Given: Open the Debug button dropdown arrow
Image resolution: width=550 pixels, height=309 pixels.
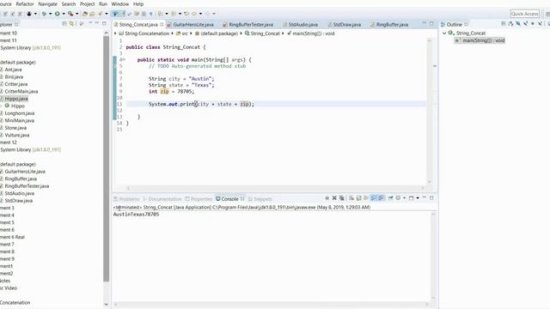Looking at the screenshot, I should coord(50,14).
